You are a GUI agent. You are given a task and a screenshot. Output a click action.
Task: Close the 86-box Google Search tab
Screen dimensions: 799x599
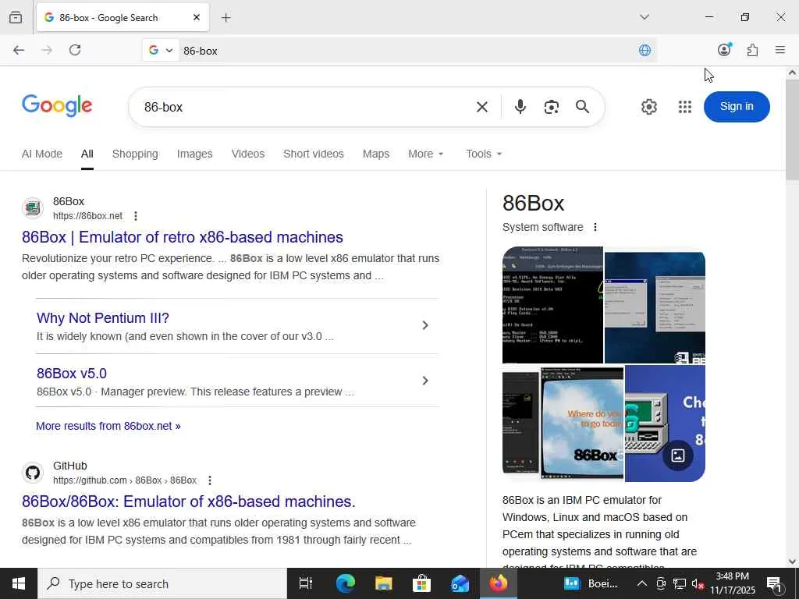pos(197,17)
